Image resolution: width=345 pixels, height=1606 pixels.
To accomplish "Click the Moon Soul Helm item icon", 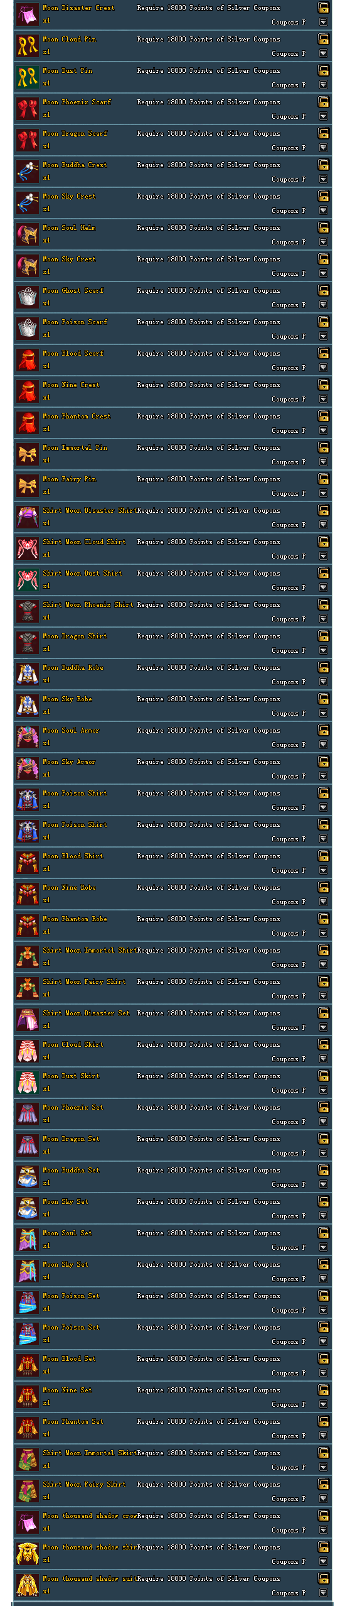I will click(x=27, y=234).
